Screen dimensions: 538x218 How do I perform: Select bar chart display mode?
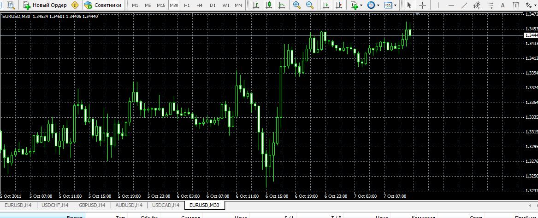[255, 5]
